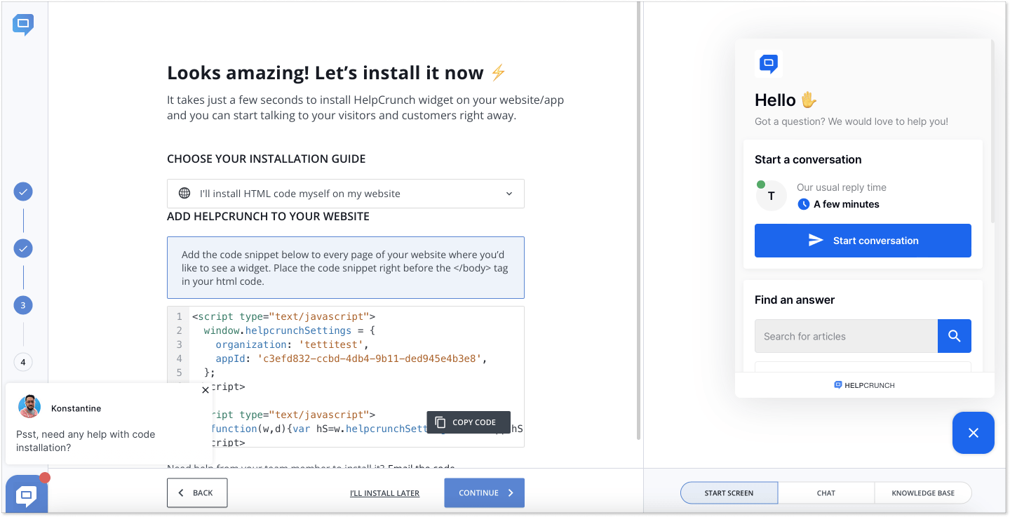The image size is (1010, 517).
Task: Switch preview to Knowledge Base tab
Action: coord(923,493)
